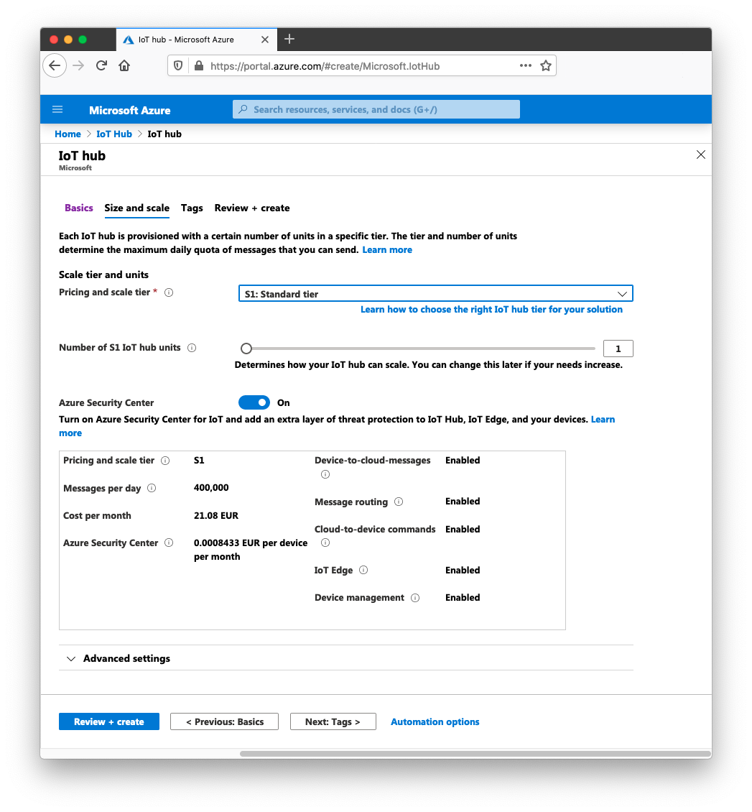Click the 0.0008433 EUR per device value
Viewport: 752px width, 812px height.
[x=251, y=550]
